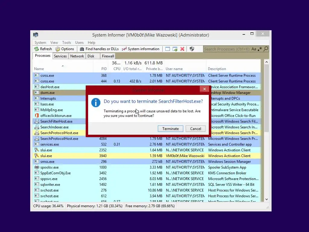Click the officeclicktorun.exe Office icon
The image size is (309, 232).
37,115
